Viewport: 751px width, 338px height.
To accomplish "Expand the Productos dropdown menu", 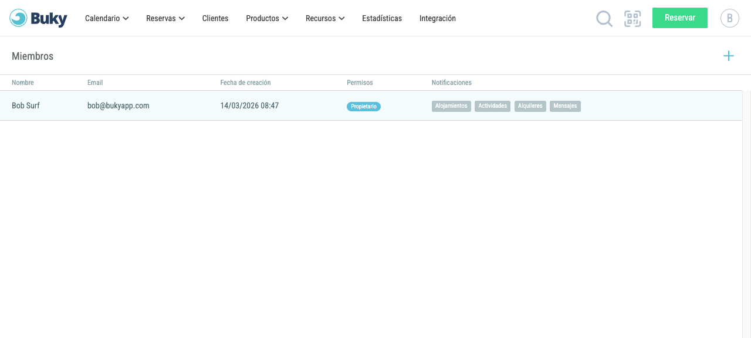I will [267, 18].
